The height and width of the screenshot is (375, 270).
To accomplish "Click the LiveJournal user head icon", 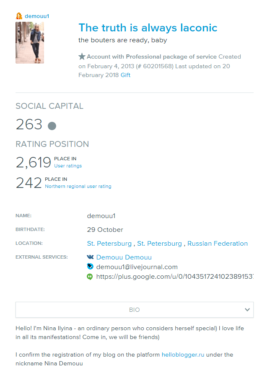I will [x=19, y=16].
